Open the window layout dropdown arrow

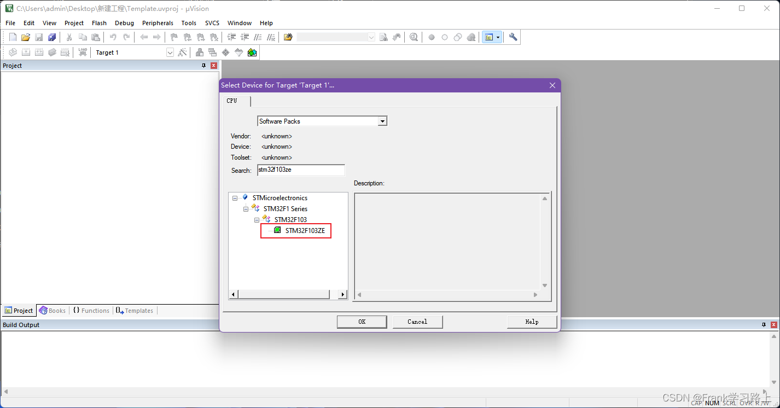pos(498,37)
